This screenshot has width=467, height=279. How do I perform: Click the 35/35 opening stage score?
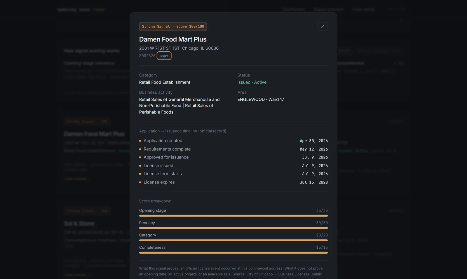click(x=322, y=210)
